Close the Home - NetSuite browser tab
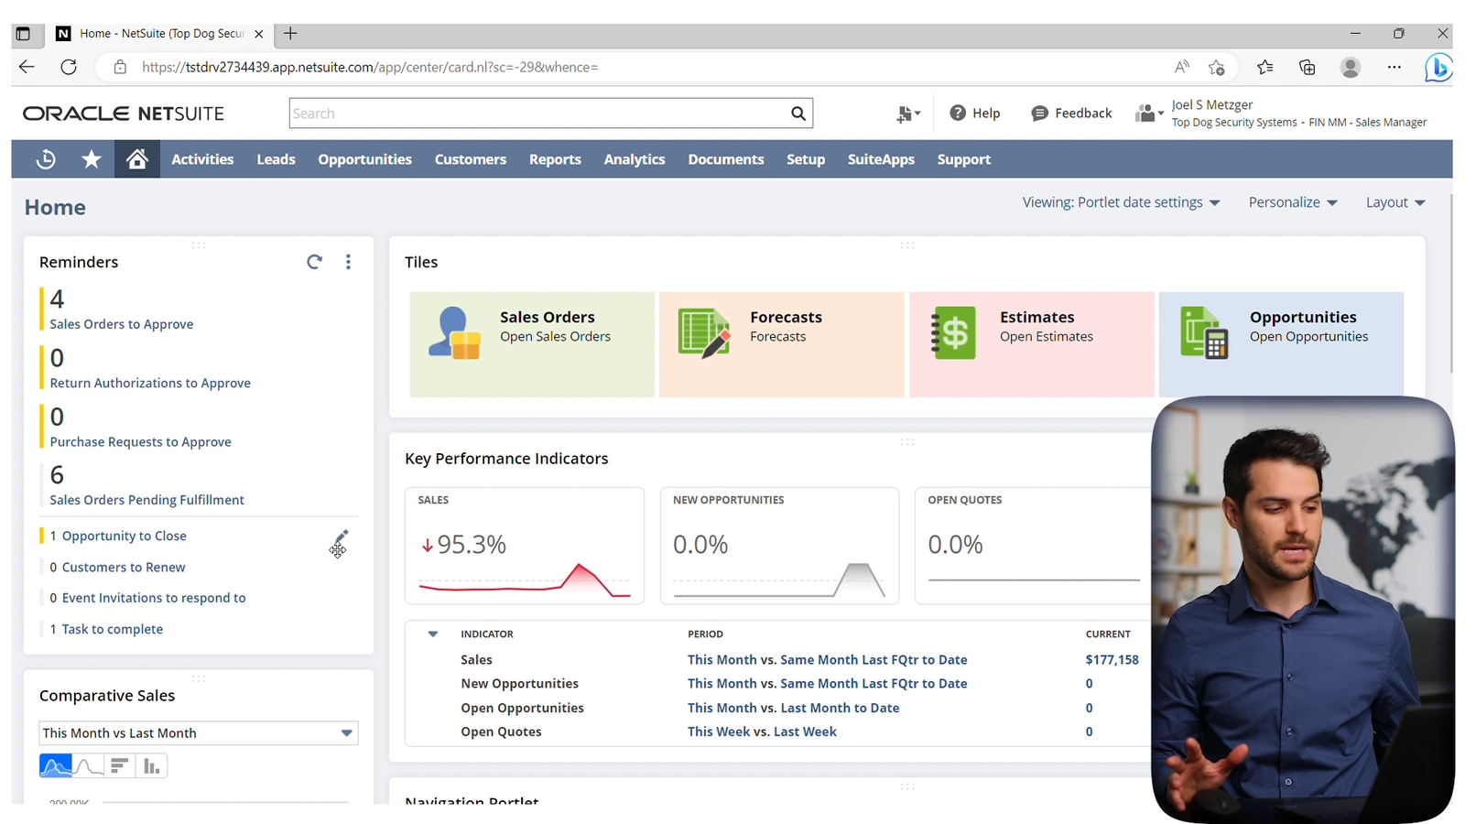The height and width of the screenshot is (824, 1465). (258, 34)
